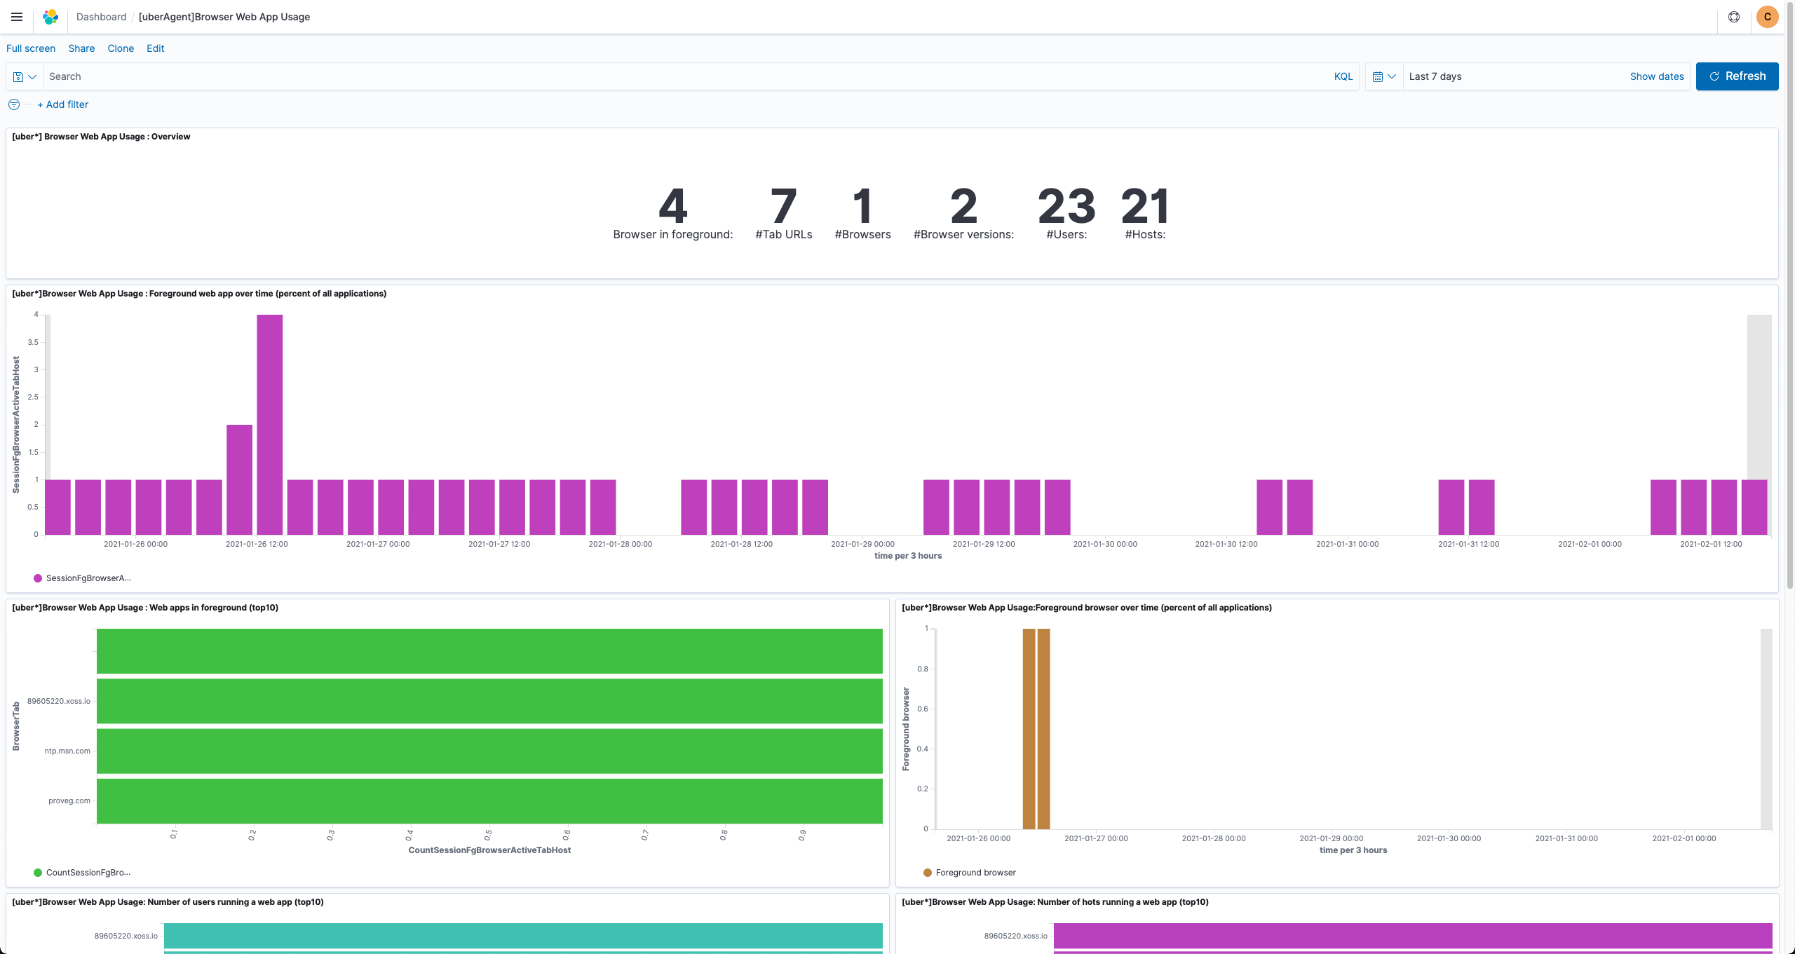Click Show dates link
This screenshot has width=1795, height=954.
(1656, 76)
